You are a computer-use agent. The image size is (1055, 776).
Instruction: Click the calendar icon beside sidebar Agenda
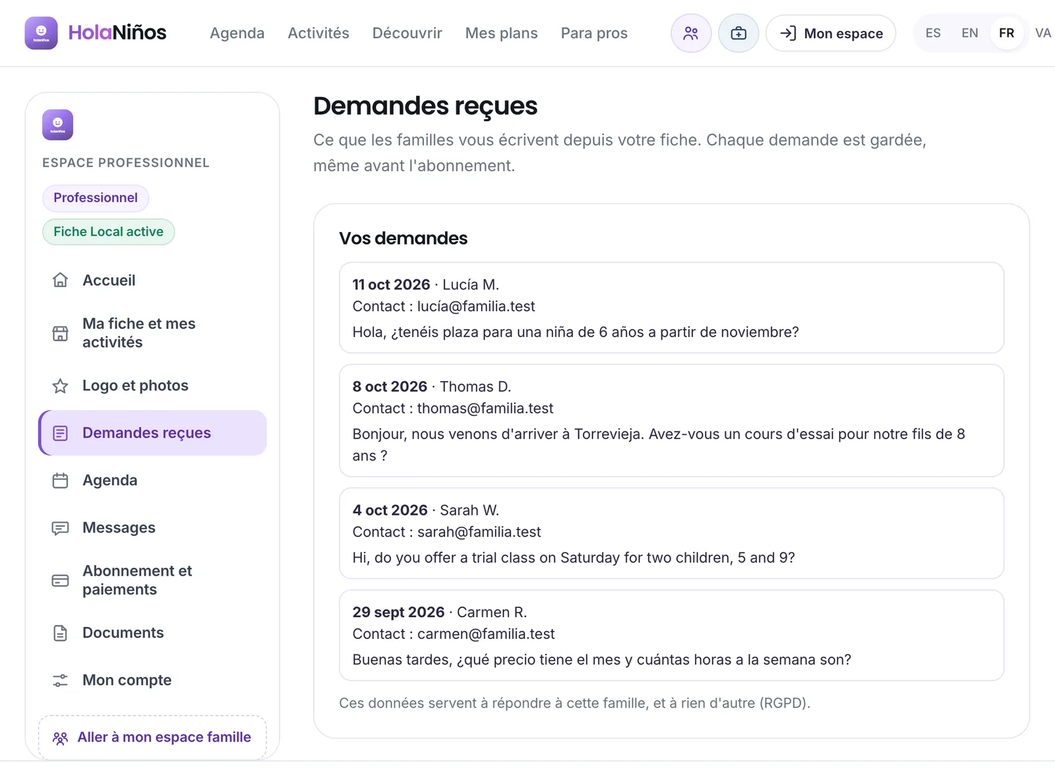60,481
